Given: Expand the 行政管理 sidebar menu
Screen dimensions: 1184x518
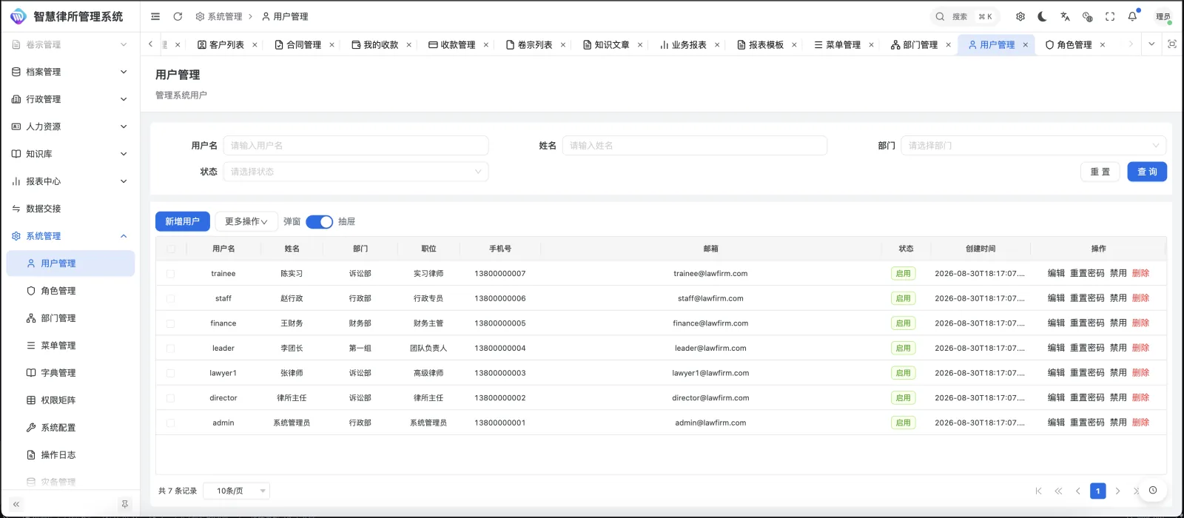Looking at the screenshot, I should coord(70,99).
